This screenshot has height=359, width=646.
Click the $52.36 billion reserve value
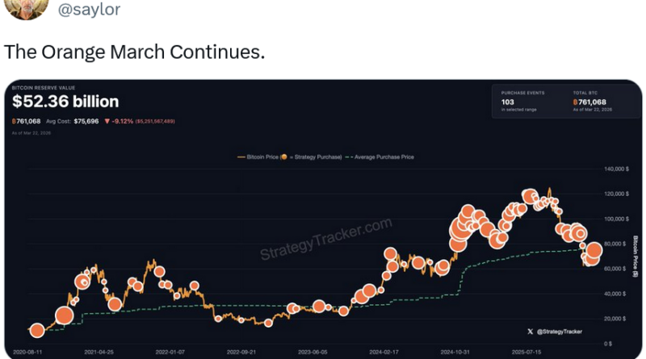(65, 102)
